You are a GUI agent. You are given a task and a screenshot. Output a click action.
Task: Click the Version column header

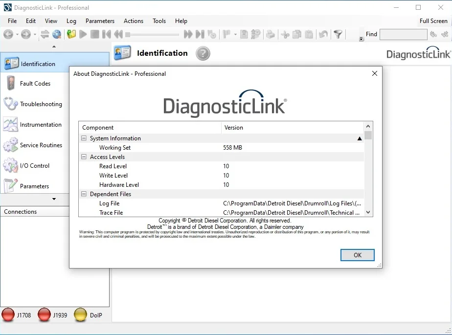click(293, 128)
